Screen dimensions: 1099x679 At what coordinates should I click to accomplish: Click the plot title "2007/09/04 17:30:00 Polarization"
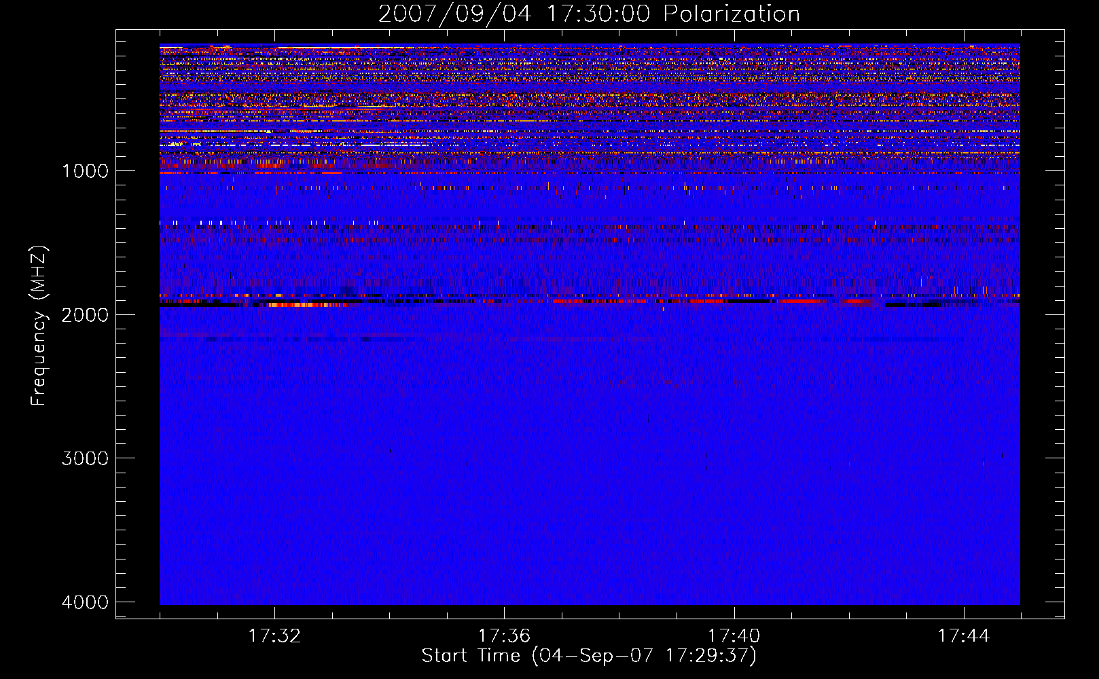pyautogui.click(x=589, y=14)
